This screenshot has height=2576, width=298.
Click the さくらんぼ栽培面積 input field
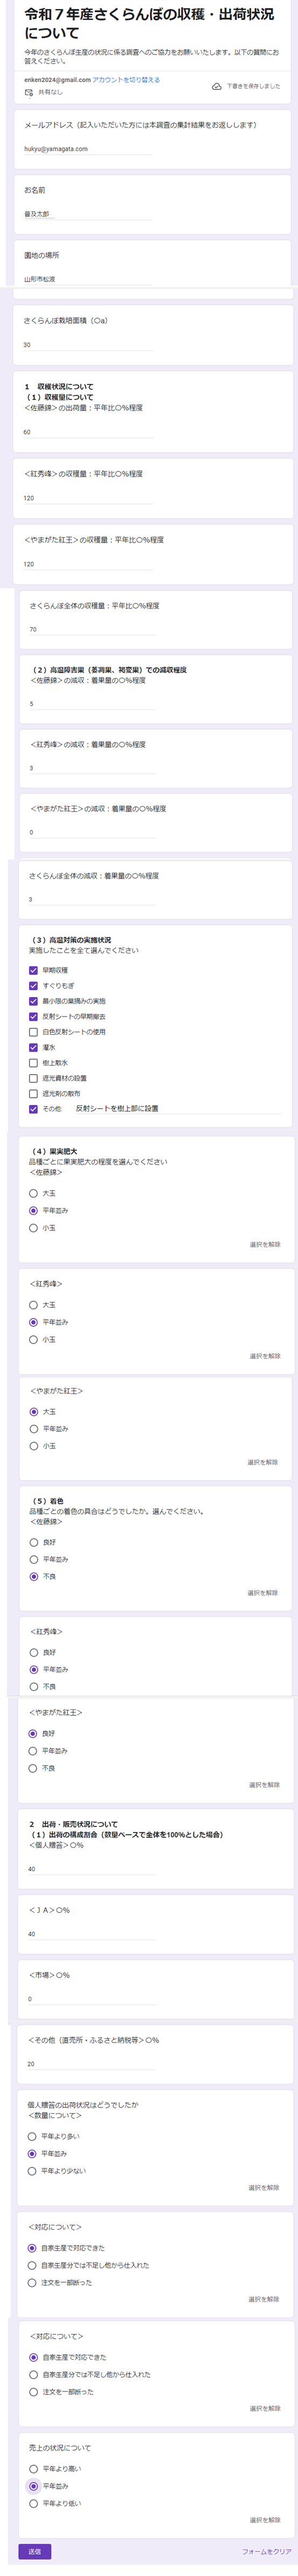(88, 345)
